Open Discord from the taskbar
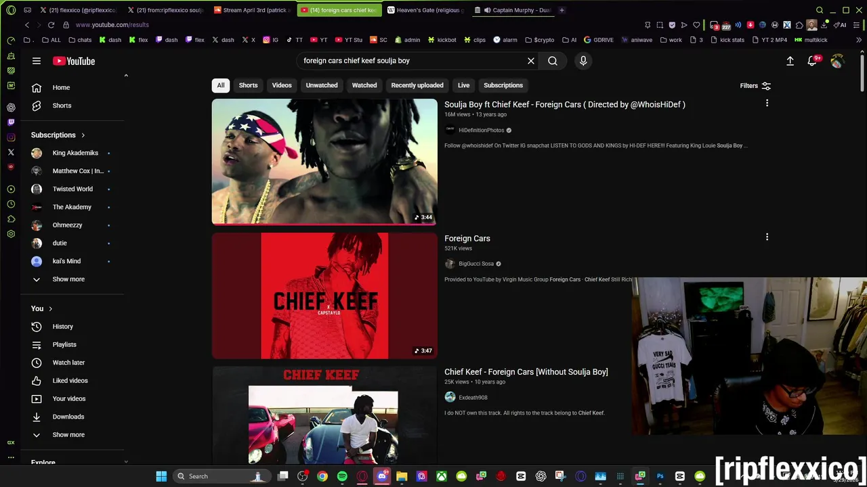The width and height of the screenshot is (867, 487). tap(382, 476)
